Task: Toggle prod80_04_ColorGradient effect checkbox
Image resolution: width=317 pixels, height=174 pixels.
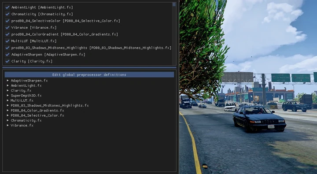Action: point(7,34)
